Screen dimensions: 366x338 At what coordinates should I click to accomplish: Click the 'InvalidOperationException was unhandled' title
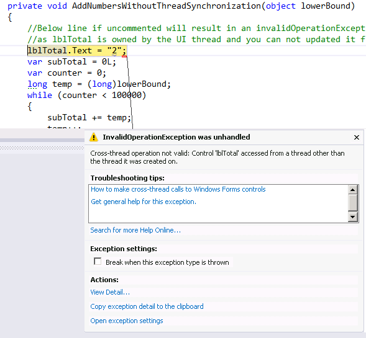click(176, 137)
